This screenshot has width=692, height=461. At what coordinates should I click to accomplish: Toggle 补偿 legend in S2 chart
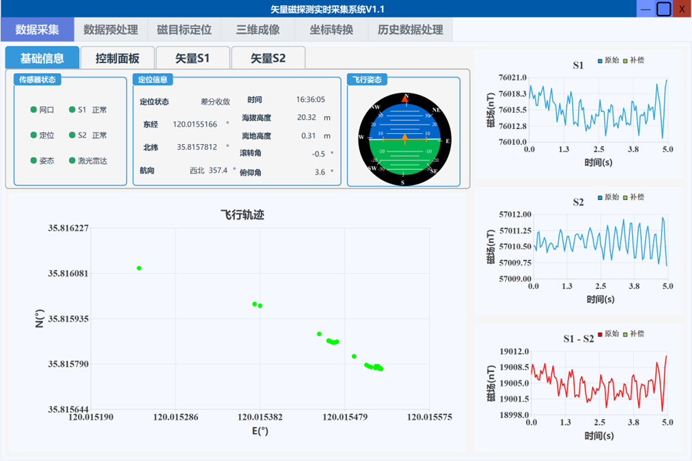click(633, 197)
